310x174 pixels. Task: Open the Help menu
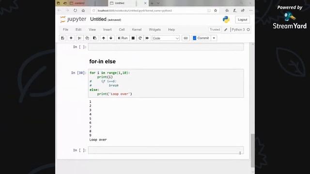coord(171,29)
